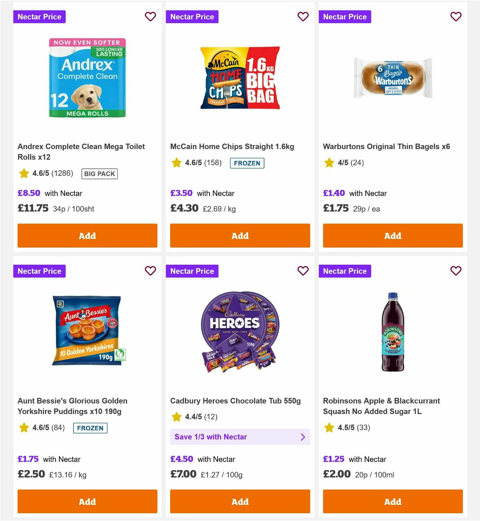The image size is (480, 521).
Task: Click the heart icon on Robinsons Squash
Action: pos(456,271)
